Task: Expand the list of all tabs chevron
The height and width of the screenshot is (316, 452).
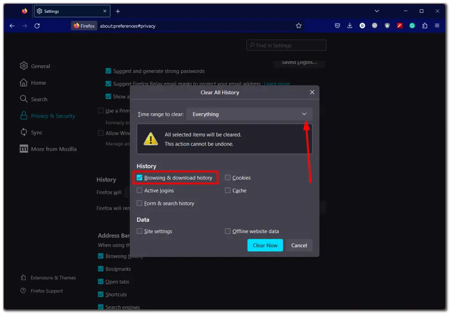Action: tap(377, 11)
